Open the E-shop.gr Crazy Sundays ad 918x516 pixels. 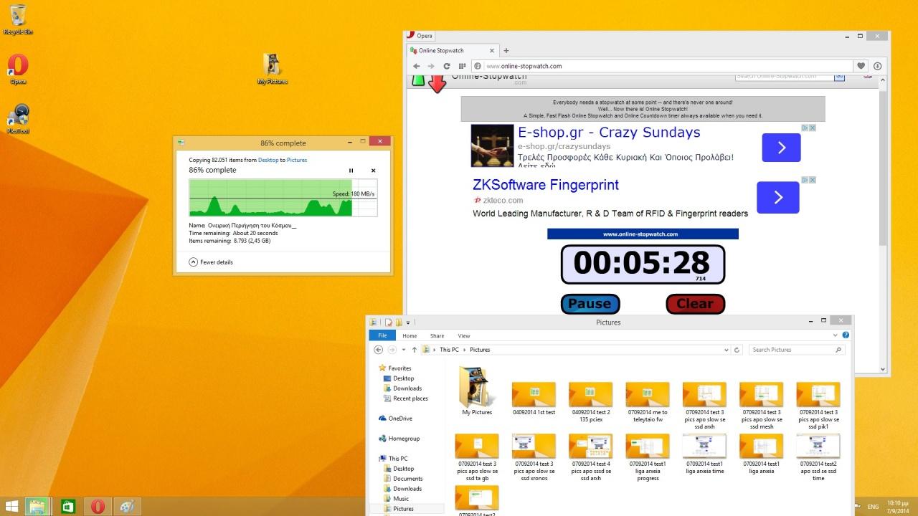[x=609, y=133]
